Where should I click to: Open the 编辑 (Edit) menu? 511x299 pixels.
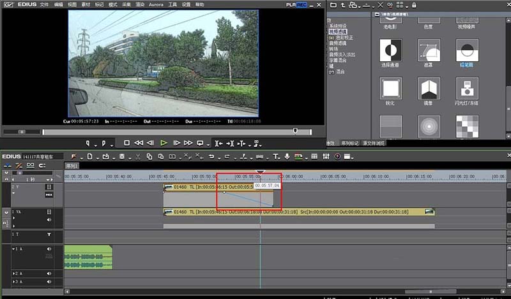pyautogui.click(x=58, y=4)
